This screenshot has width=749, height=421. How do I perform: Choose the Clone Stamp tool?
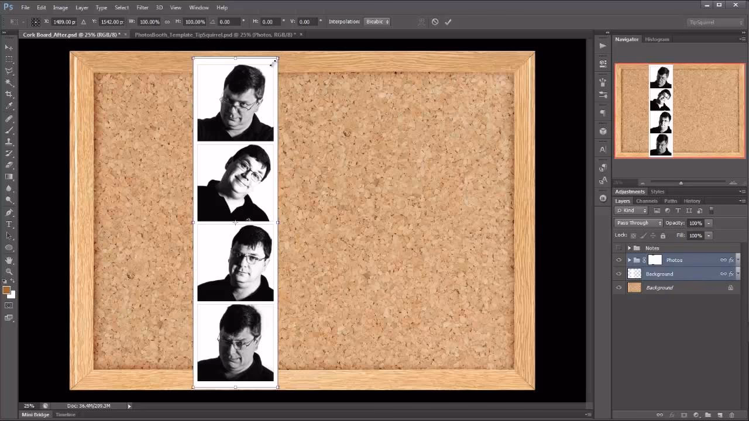point(9,142)
